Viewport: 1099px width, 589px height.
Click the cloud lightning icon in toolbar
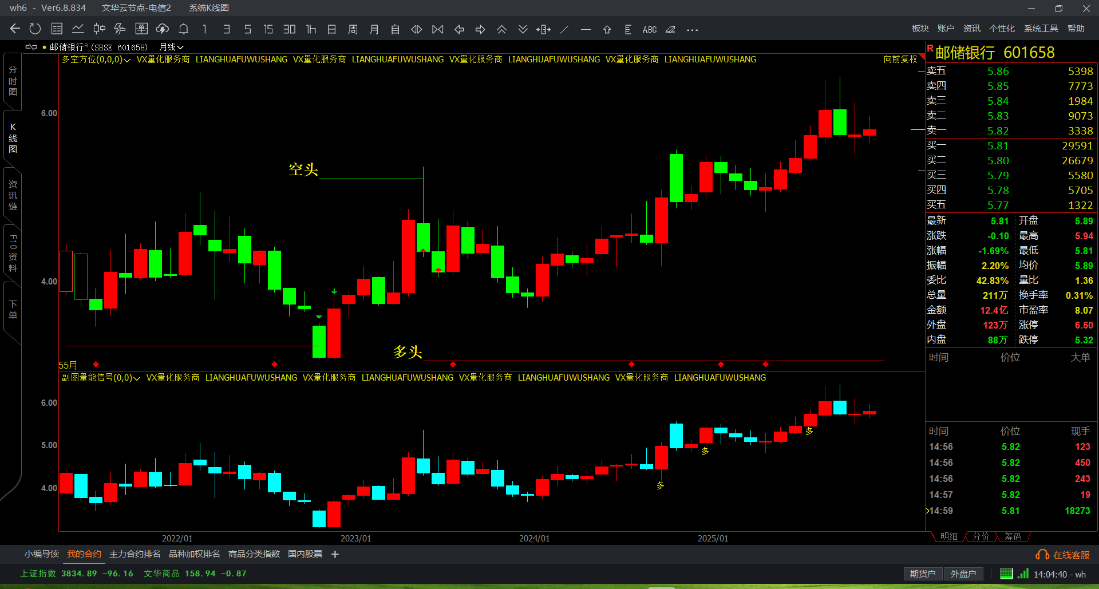point(163,29)
